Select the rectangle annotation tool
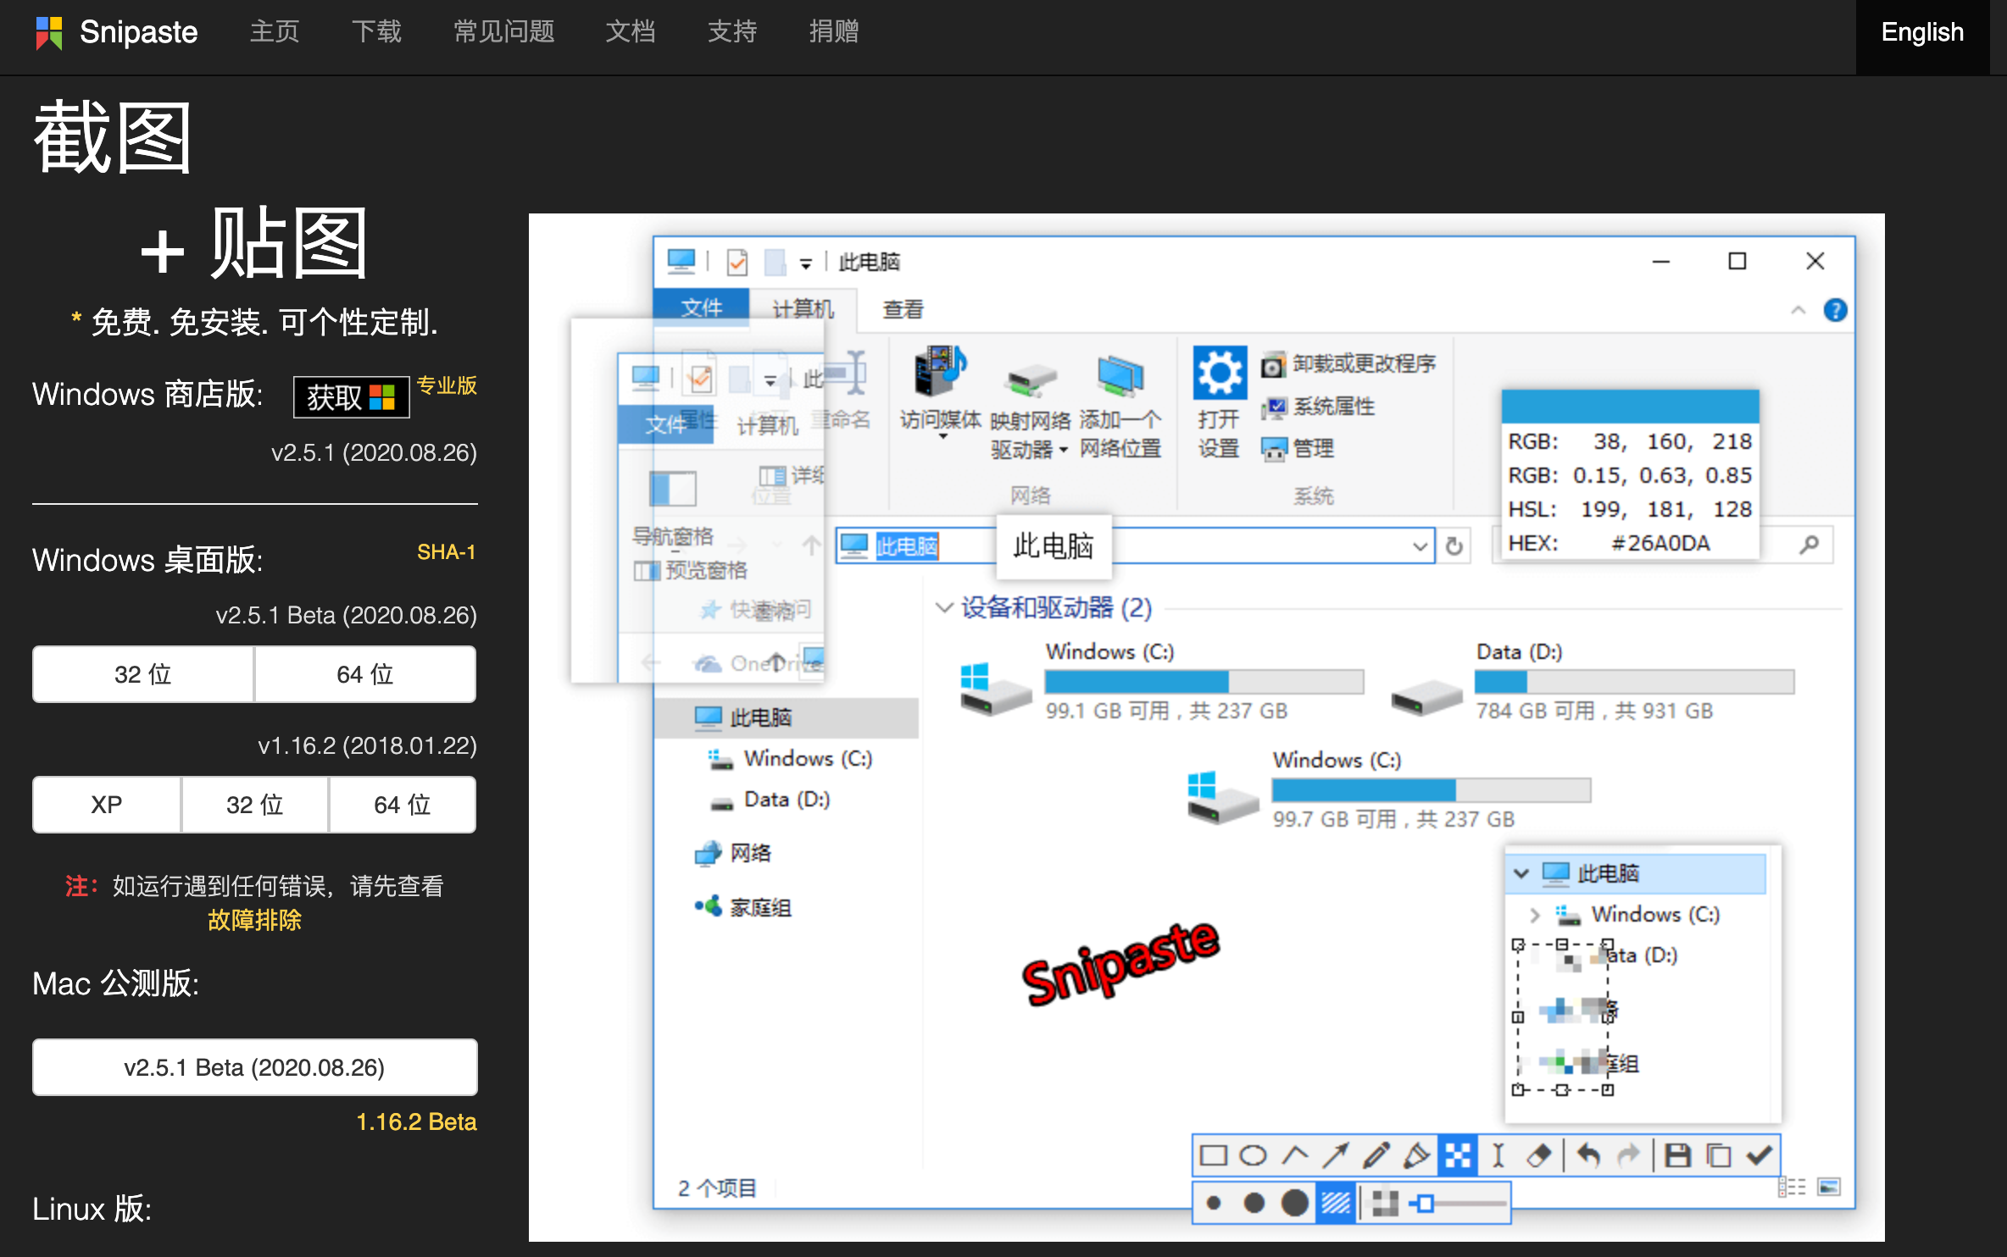Screen dimensions: 2007x1257 pyautogui.click(x=1213, y=1155)
